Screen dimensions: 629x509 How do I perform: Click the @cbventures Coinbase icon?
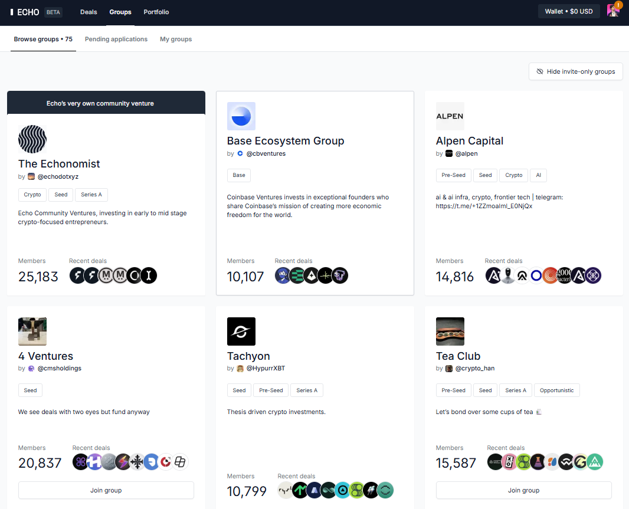pyautogui.click(x=240, y=153)
